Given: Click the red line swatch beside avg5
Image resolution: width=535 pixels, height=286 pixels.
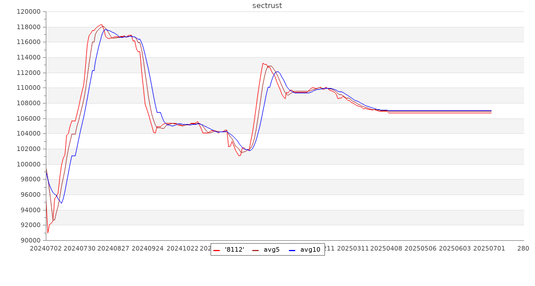Looking at the screenshot, I should [x=256, y=250].
